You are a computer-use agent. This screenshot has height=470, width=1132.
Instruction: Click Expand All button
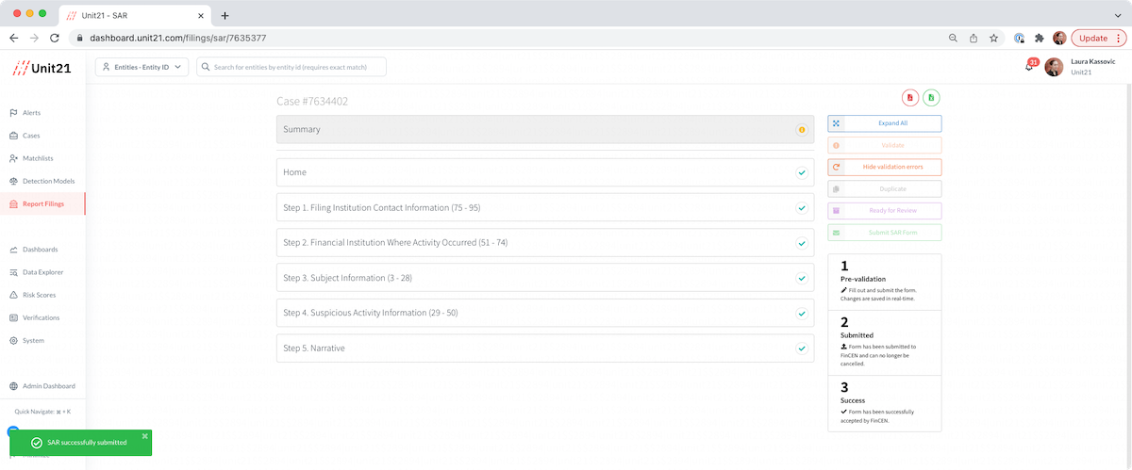884,123
